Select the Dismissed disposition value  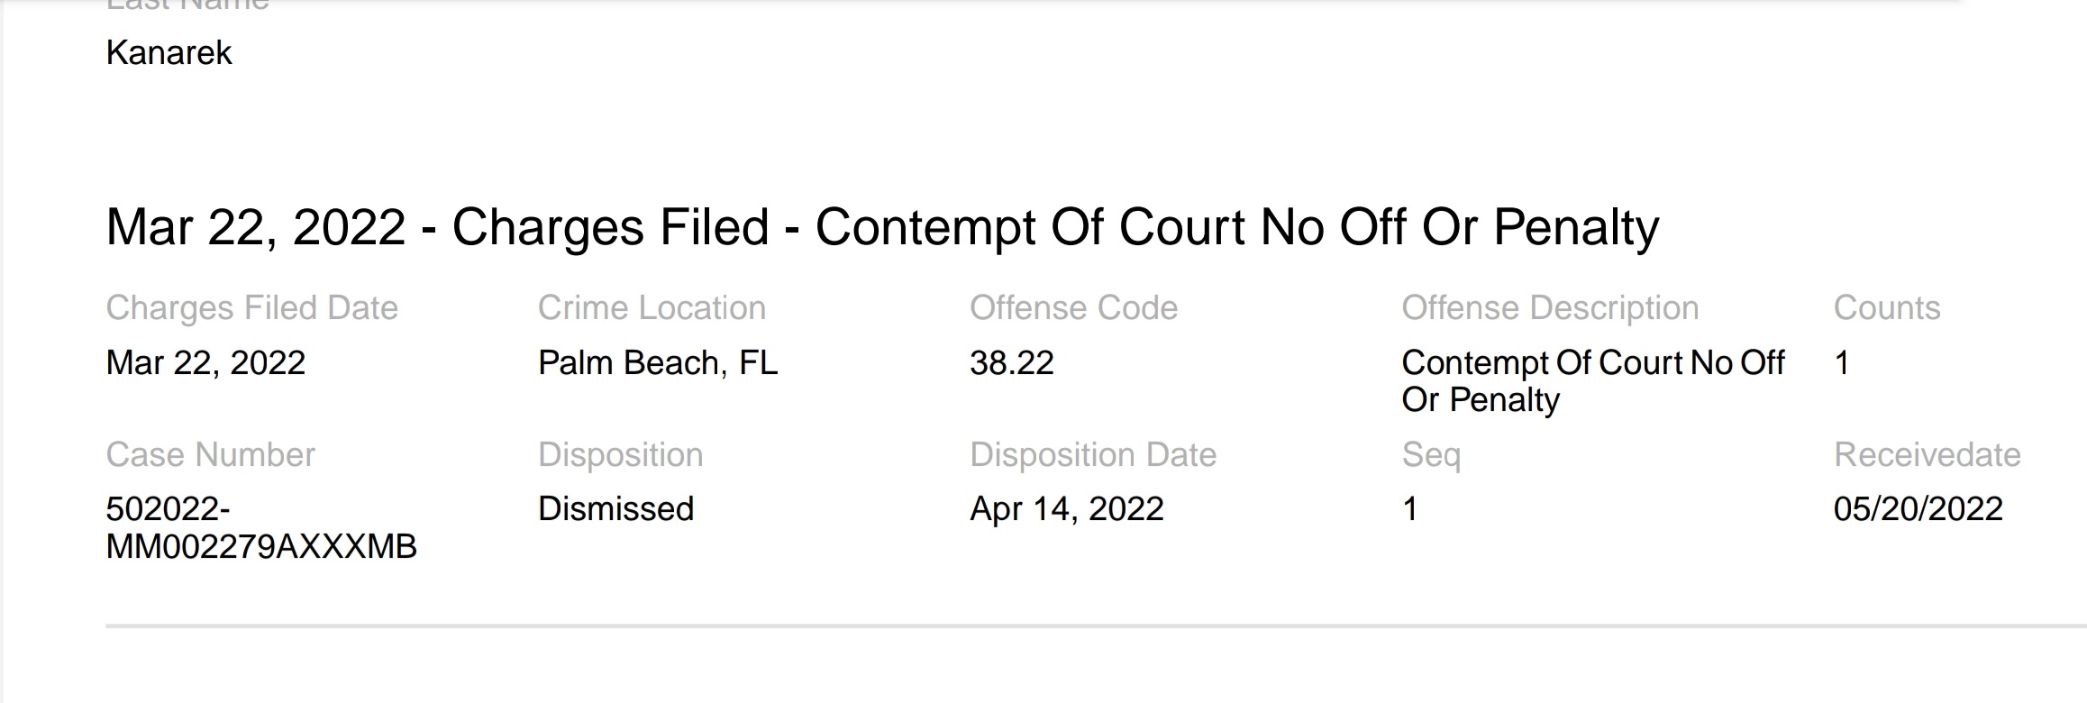click(615, 509)
